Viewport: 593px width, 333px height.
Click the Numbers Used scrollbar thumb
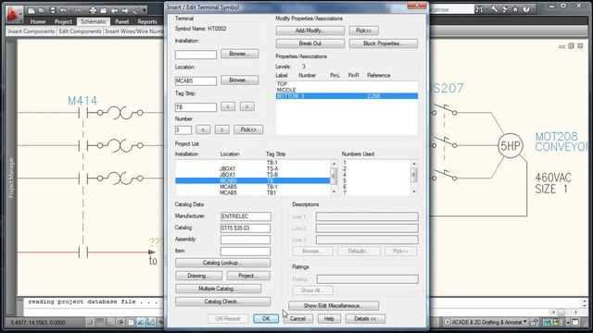414,175
